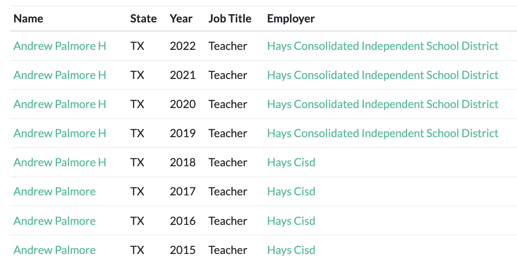517x276 pixels.
Task: Open Andrew Palmore H 2020 record link
Action: 60,104
